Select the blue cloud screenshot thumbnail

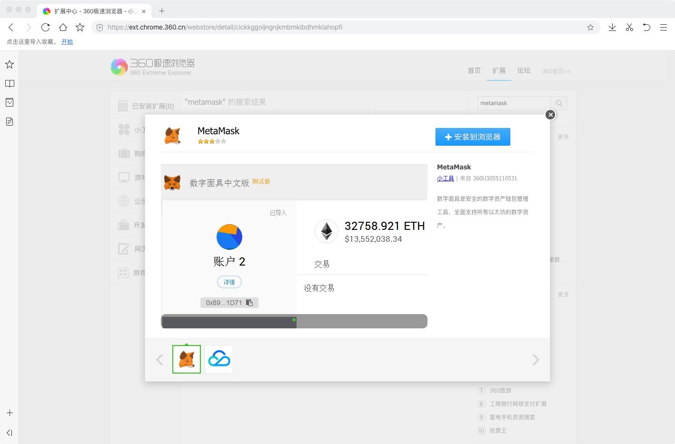point(219,359)
